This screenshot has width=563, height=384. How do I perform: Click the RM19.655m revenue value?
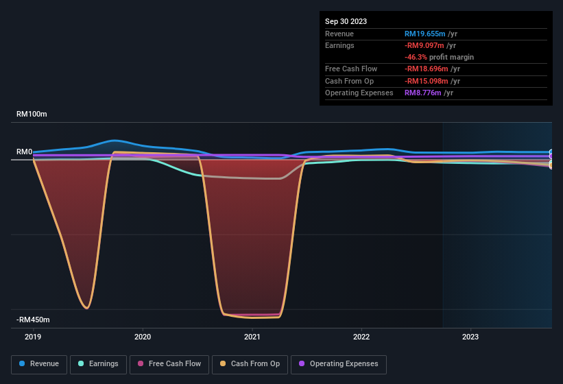[x=424, y=34]
